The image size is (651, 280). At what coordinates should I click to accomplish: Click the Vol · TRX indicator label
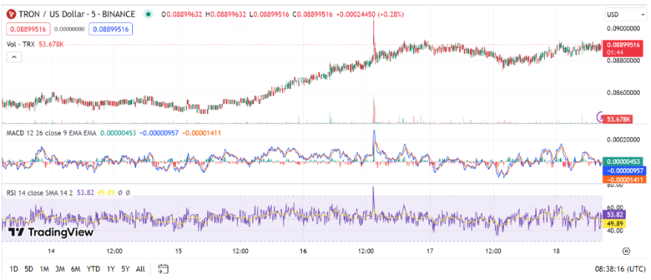pos(22,44)
